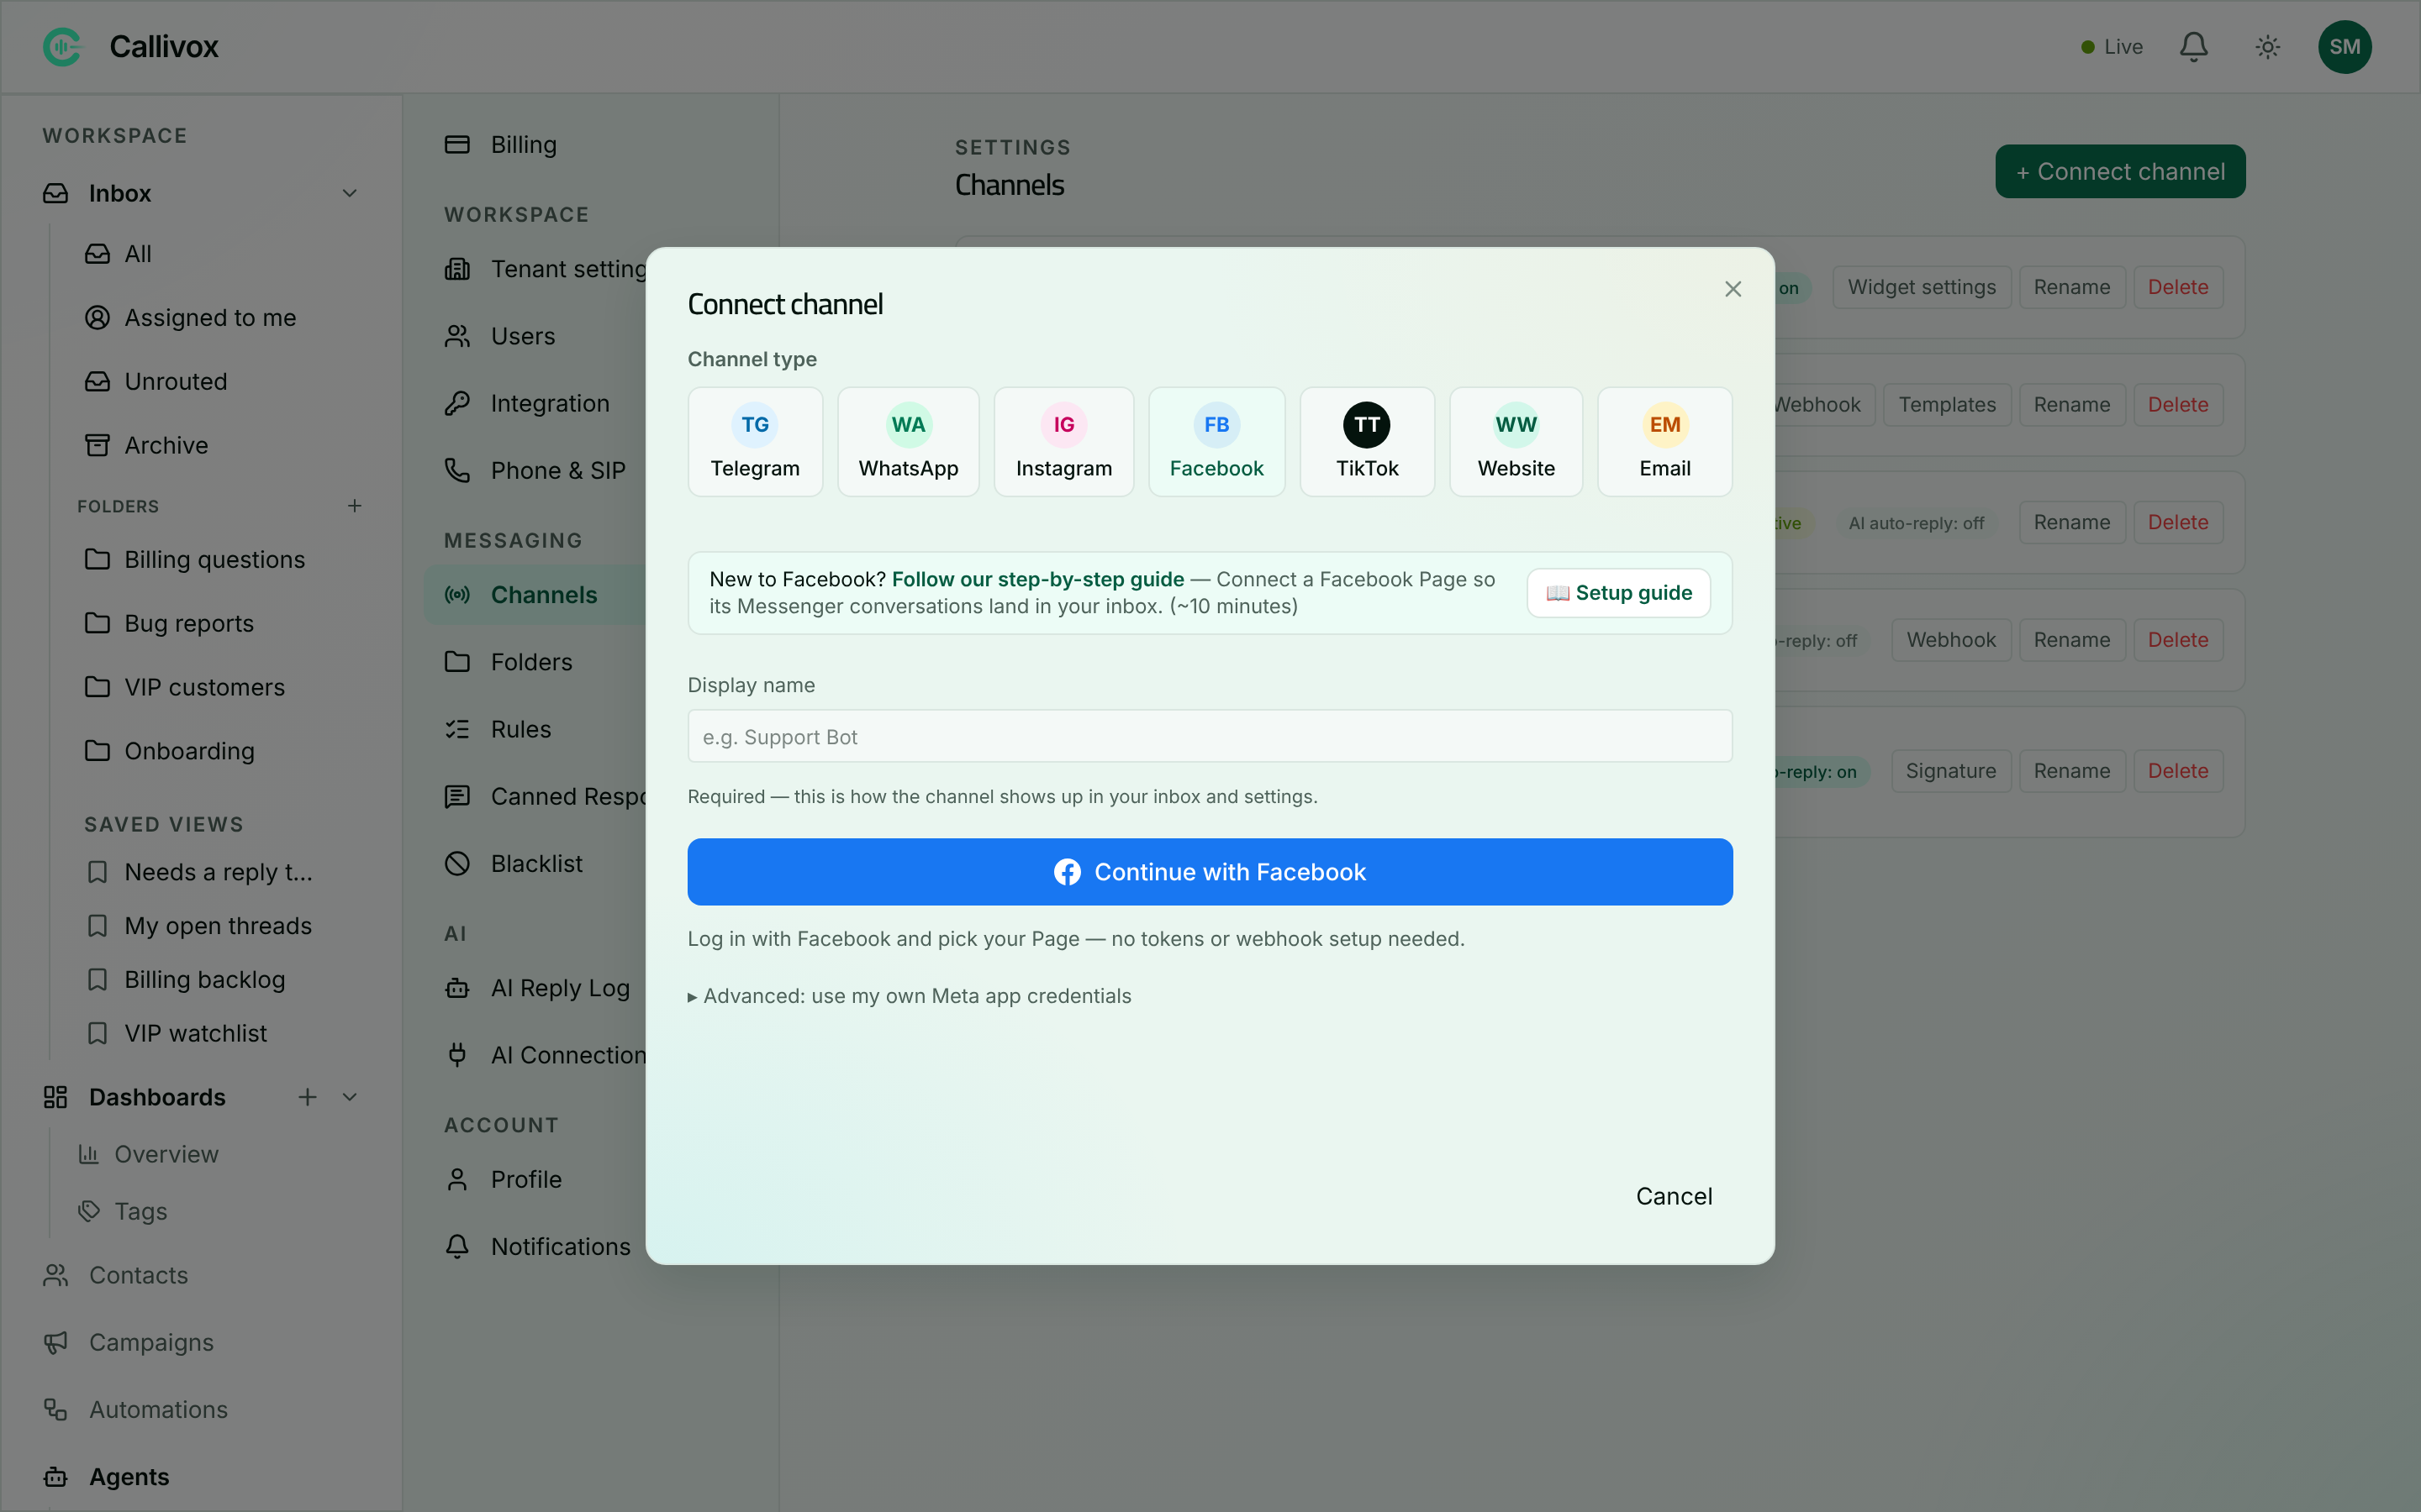Toggle the light/dark theme sun icon
Image resolution: width=2421 pixels, height=1512 pixels.
(2267, 47)
